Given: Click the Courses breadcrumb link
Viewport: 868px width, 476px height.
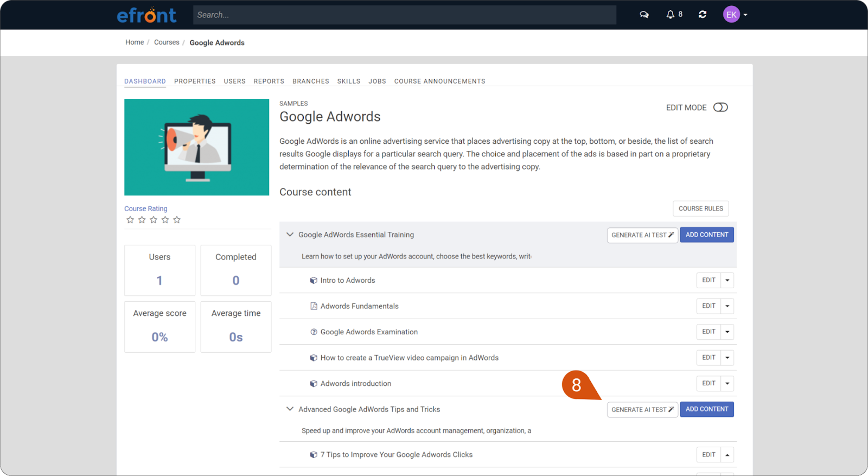Looking at the screenshot, I should click(167, 42).
